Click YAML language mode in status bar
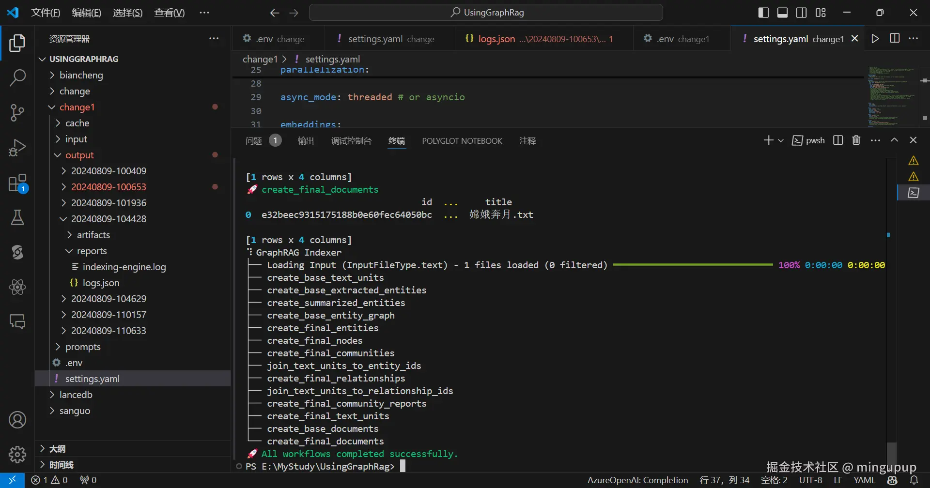This screenshot has width=930, height=488. [x=864, y=480]
